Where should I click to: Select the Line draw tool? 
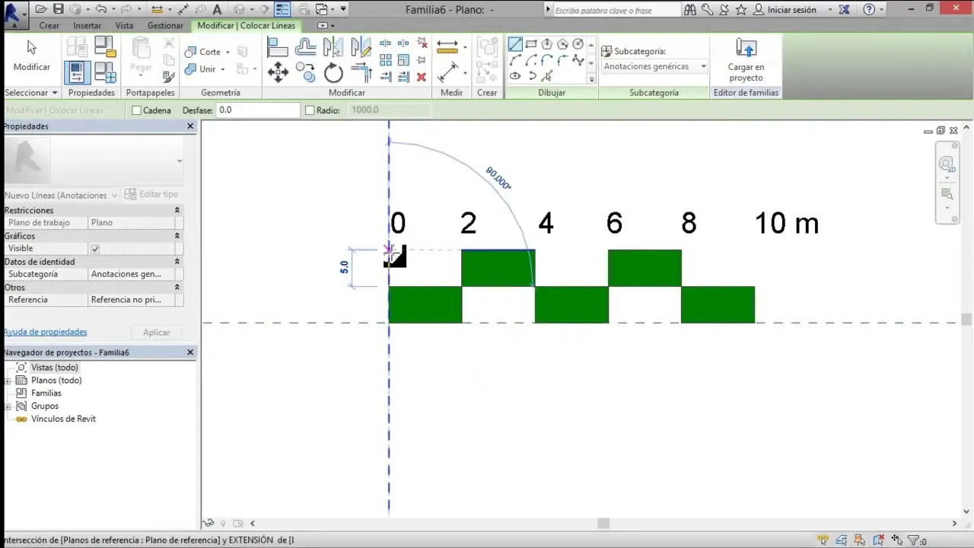pos(515,44)
